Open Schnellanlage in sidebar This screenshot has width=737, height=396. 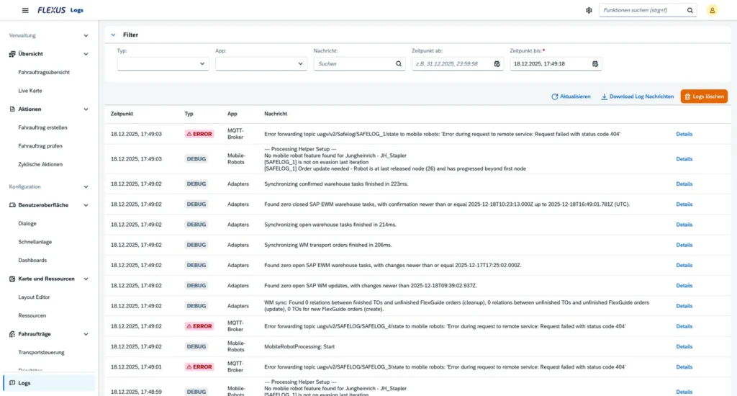tap(35, 242)
